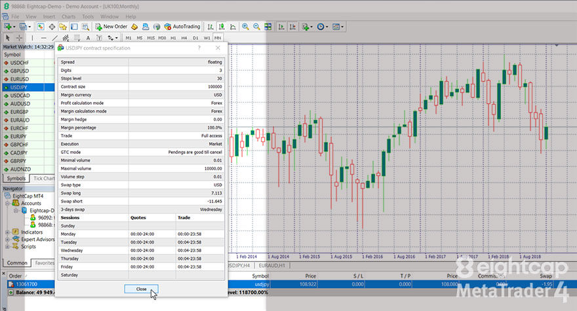Open the Window menu
577x311 pixels.
click(x=109, y=16)
